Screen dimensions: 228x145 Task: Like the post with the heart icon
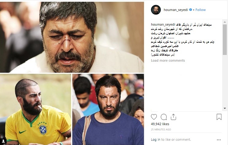tap(154, 117)
